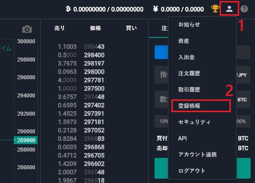Click sell quantity 0.0963

67,72
